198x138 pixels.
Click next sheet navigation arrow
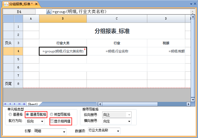[x=15, y=104]
